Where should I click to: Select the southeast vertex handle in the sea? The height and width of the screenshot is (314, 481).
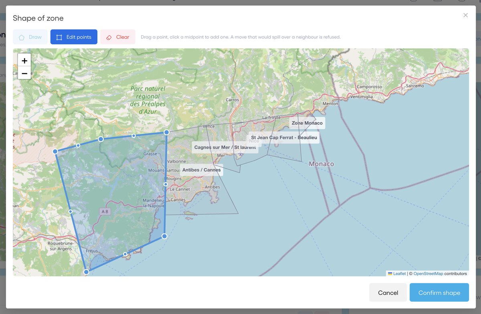click(164, 236)
